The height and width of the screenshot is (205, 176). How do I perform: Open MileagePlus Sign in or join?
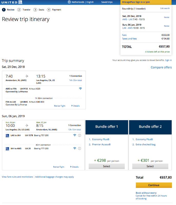pos(136,2)
